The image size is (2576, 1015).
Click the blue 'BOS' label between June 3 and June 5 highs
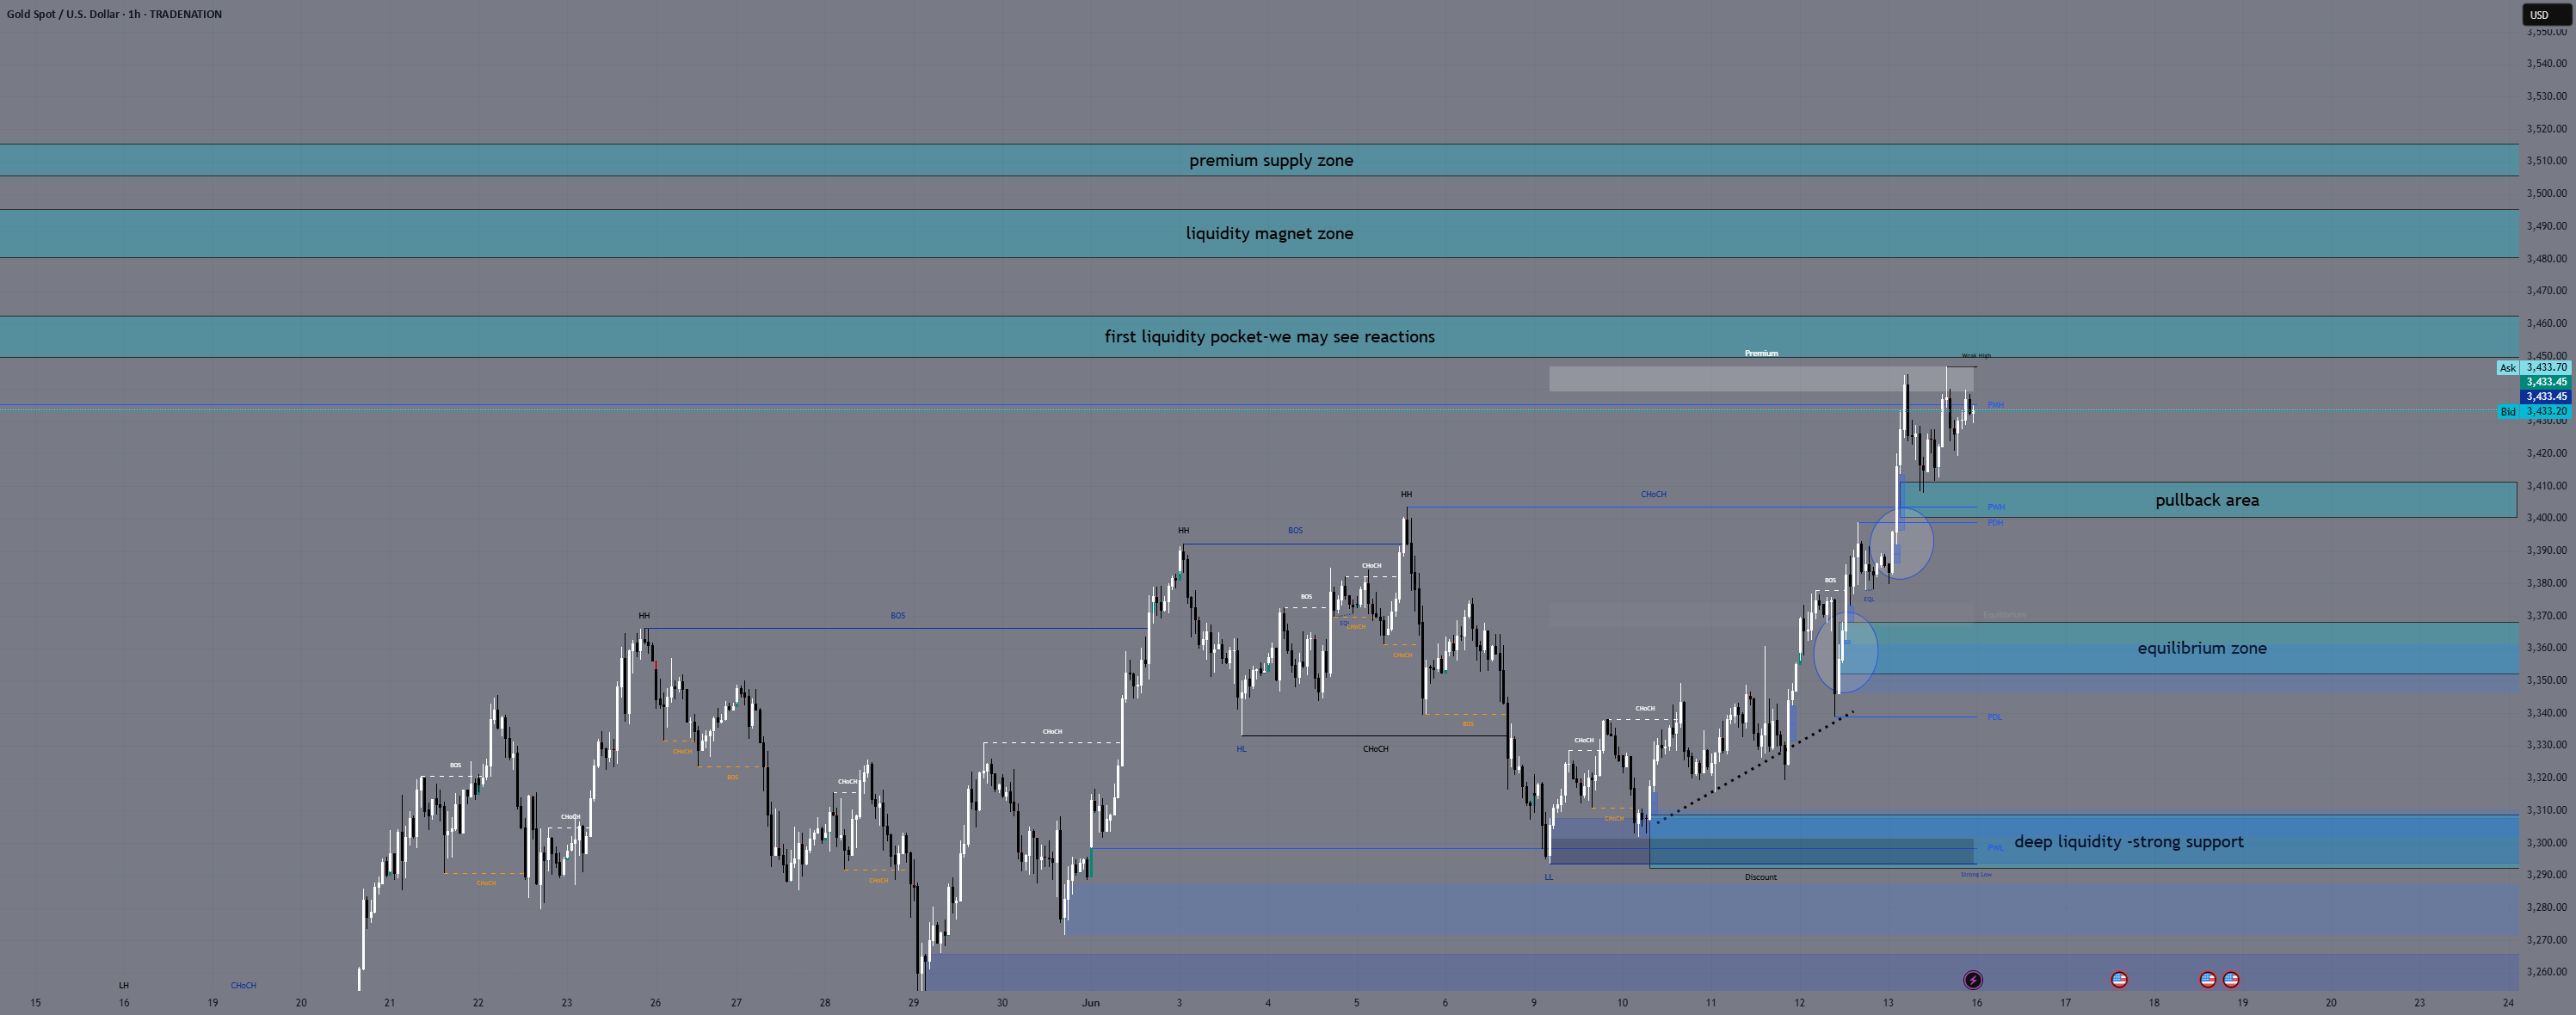coord(1295,531)
